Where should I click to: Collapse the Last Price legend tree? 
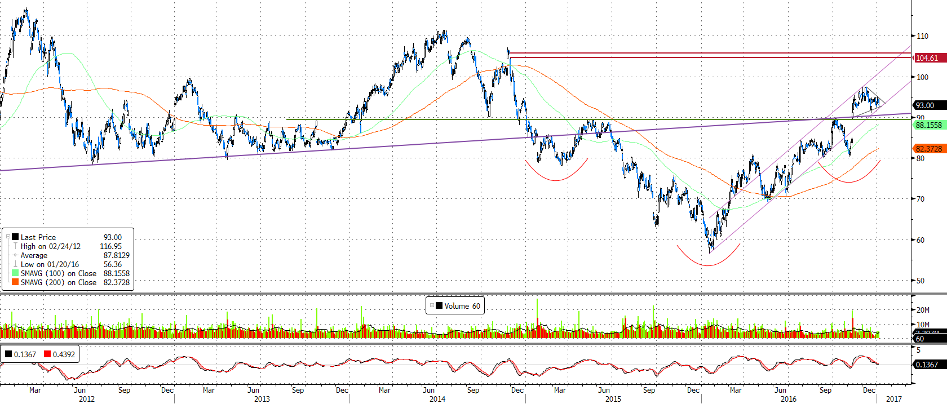coord(8,237)
